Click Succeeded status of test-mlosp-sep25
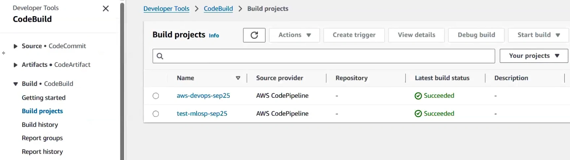 (x=439, y=114)
